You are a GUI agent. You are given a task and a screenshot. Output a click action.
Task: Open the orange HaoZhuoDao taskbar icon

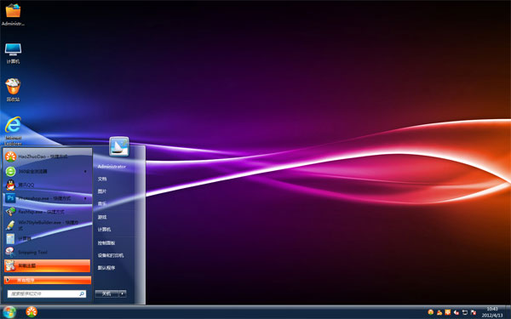point(32,312)
